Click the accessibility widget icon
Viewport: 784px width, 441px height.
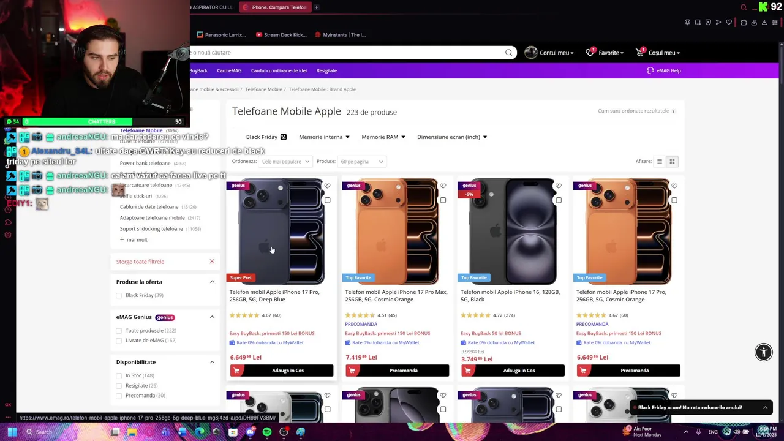764,352
